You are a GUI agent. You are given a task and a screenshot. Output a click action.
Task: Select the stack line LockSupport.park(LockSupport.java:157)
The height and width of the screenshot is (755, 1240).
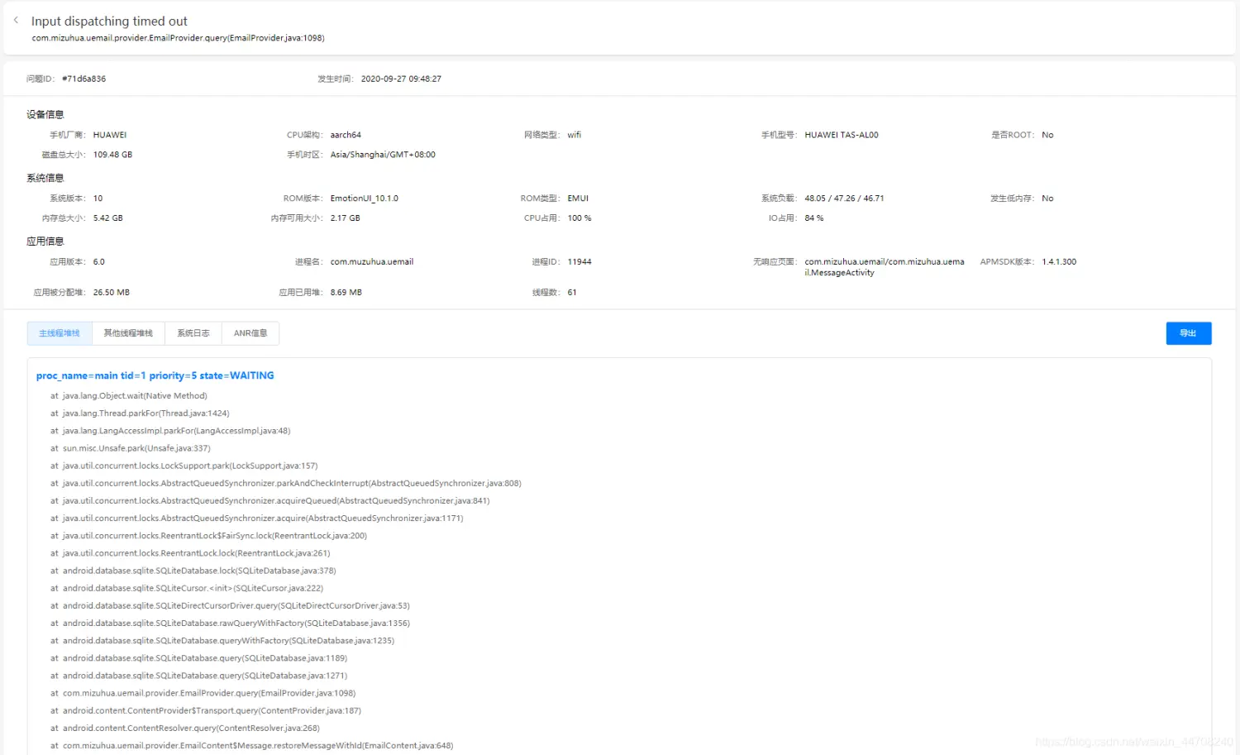pos(184,466)
